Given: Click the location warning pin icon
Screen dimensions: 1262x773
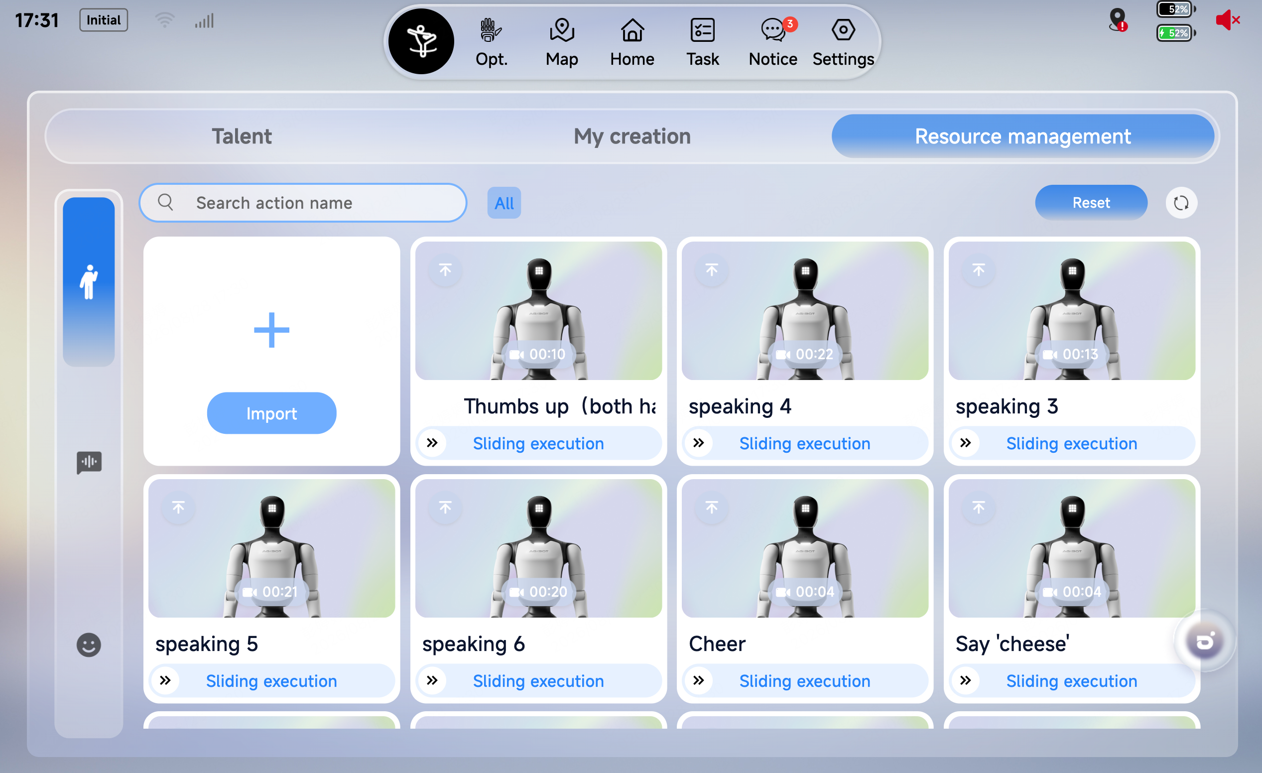Looking at the screenshot, I should coord(1118,20).
